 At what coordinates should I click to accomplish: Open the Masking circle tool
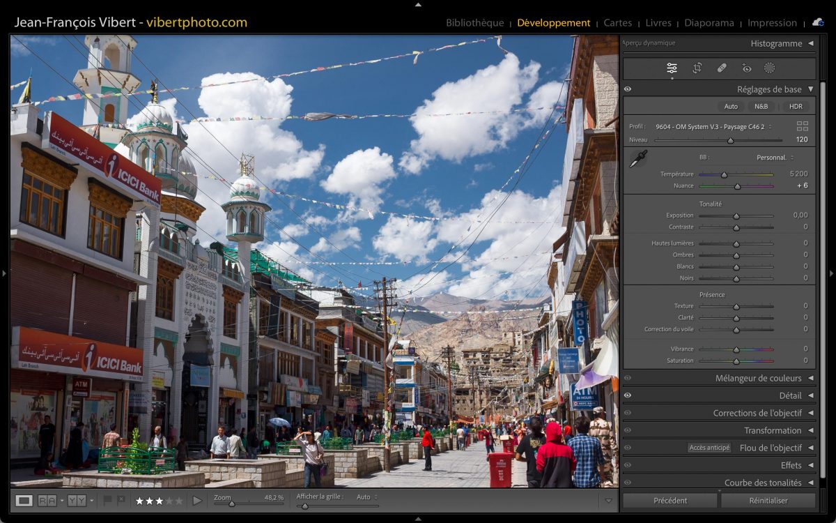coord(769,68)
